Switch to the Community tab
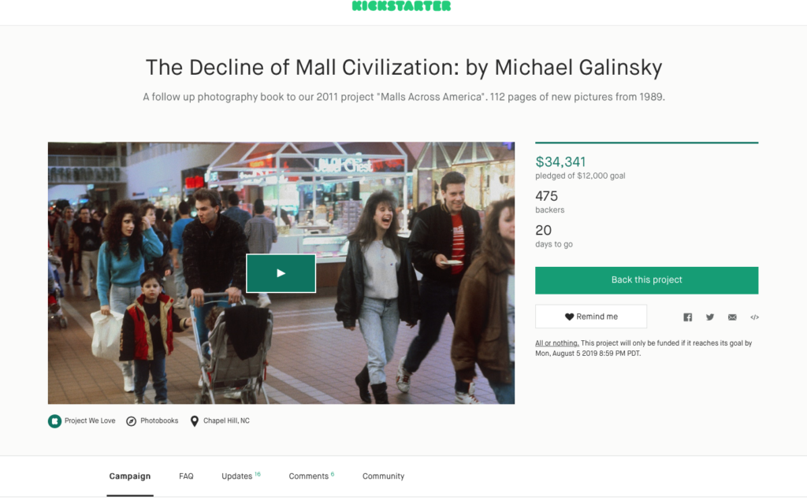807x500 pixels. coord(384,476)
